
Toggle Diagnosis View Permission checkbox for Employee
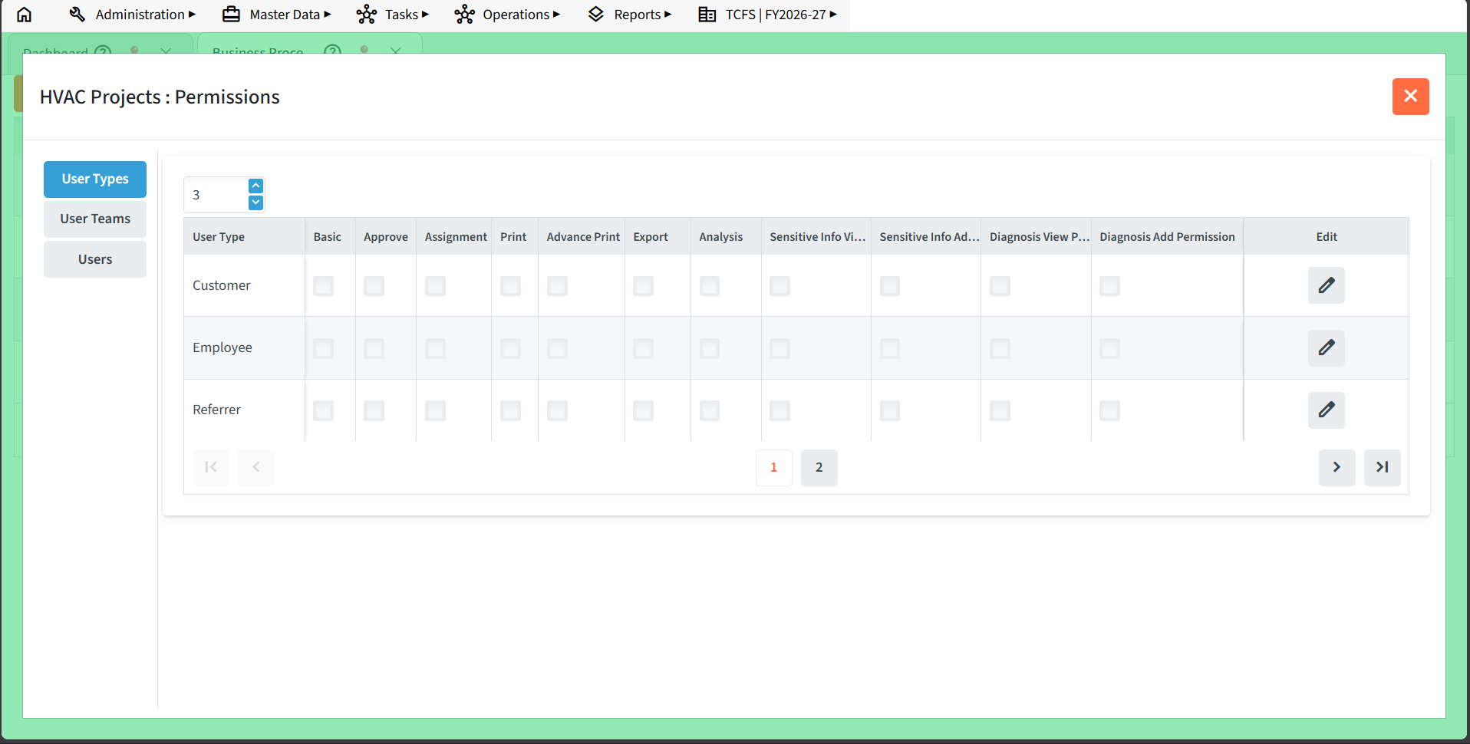tap(1000, 349)
